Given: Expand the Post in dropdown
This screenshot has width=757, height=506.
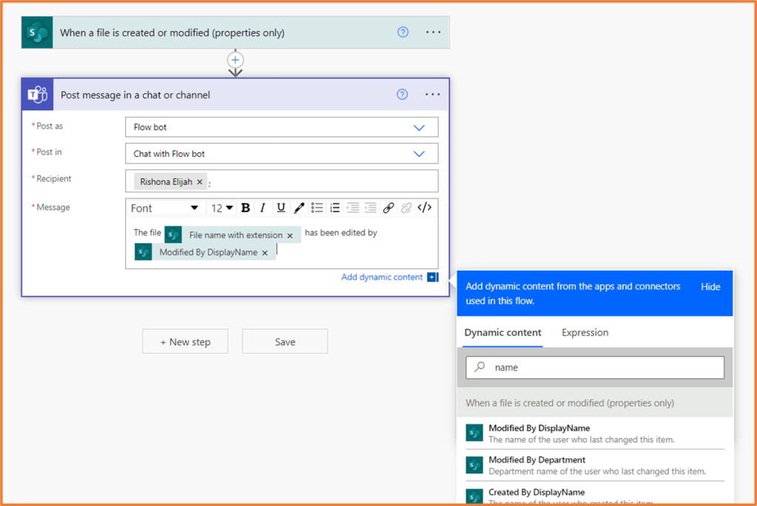Looking at the screenshot, I should (419, 154).
